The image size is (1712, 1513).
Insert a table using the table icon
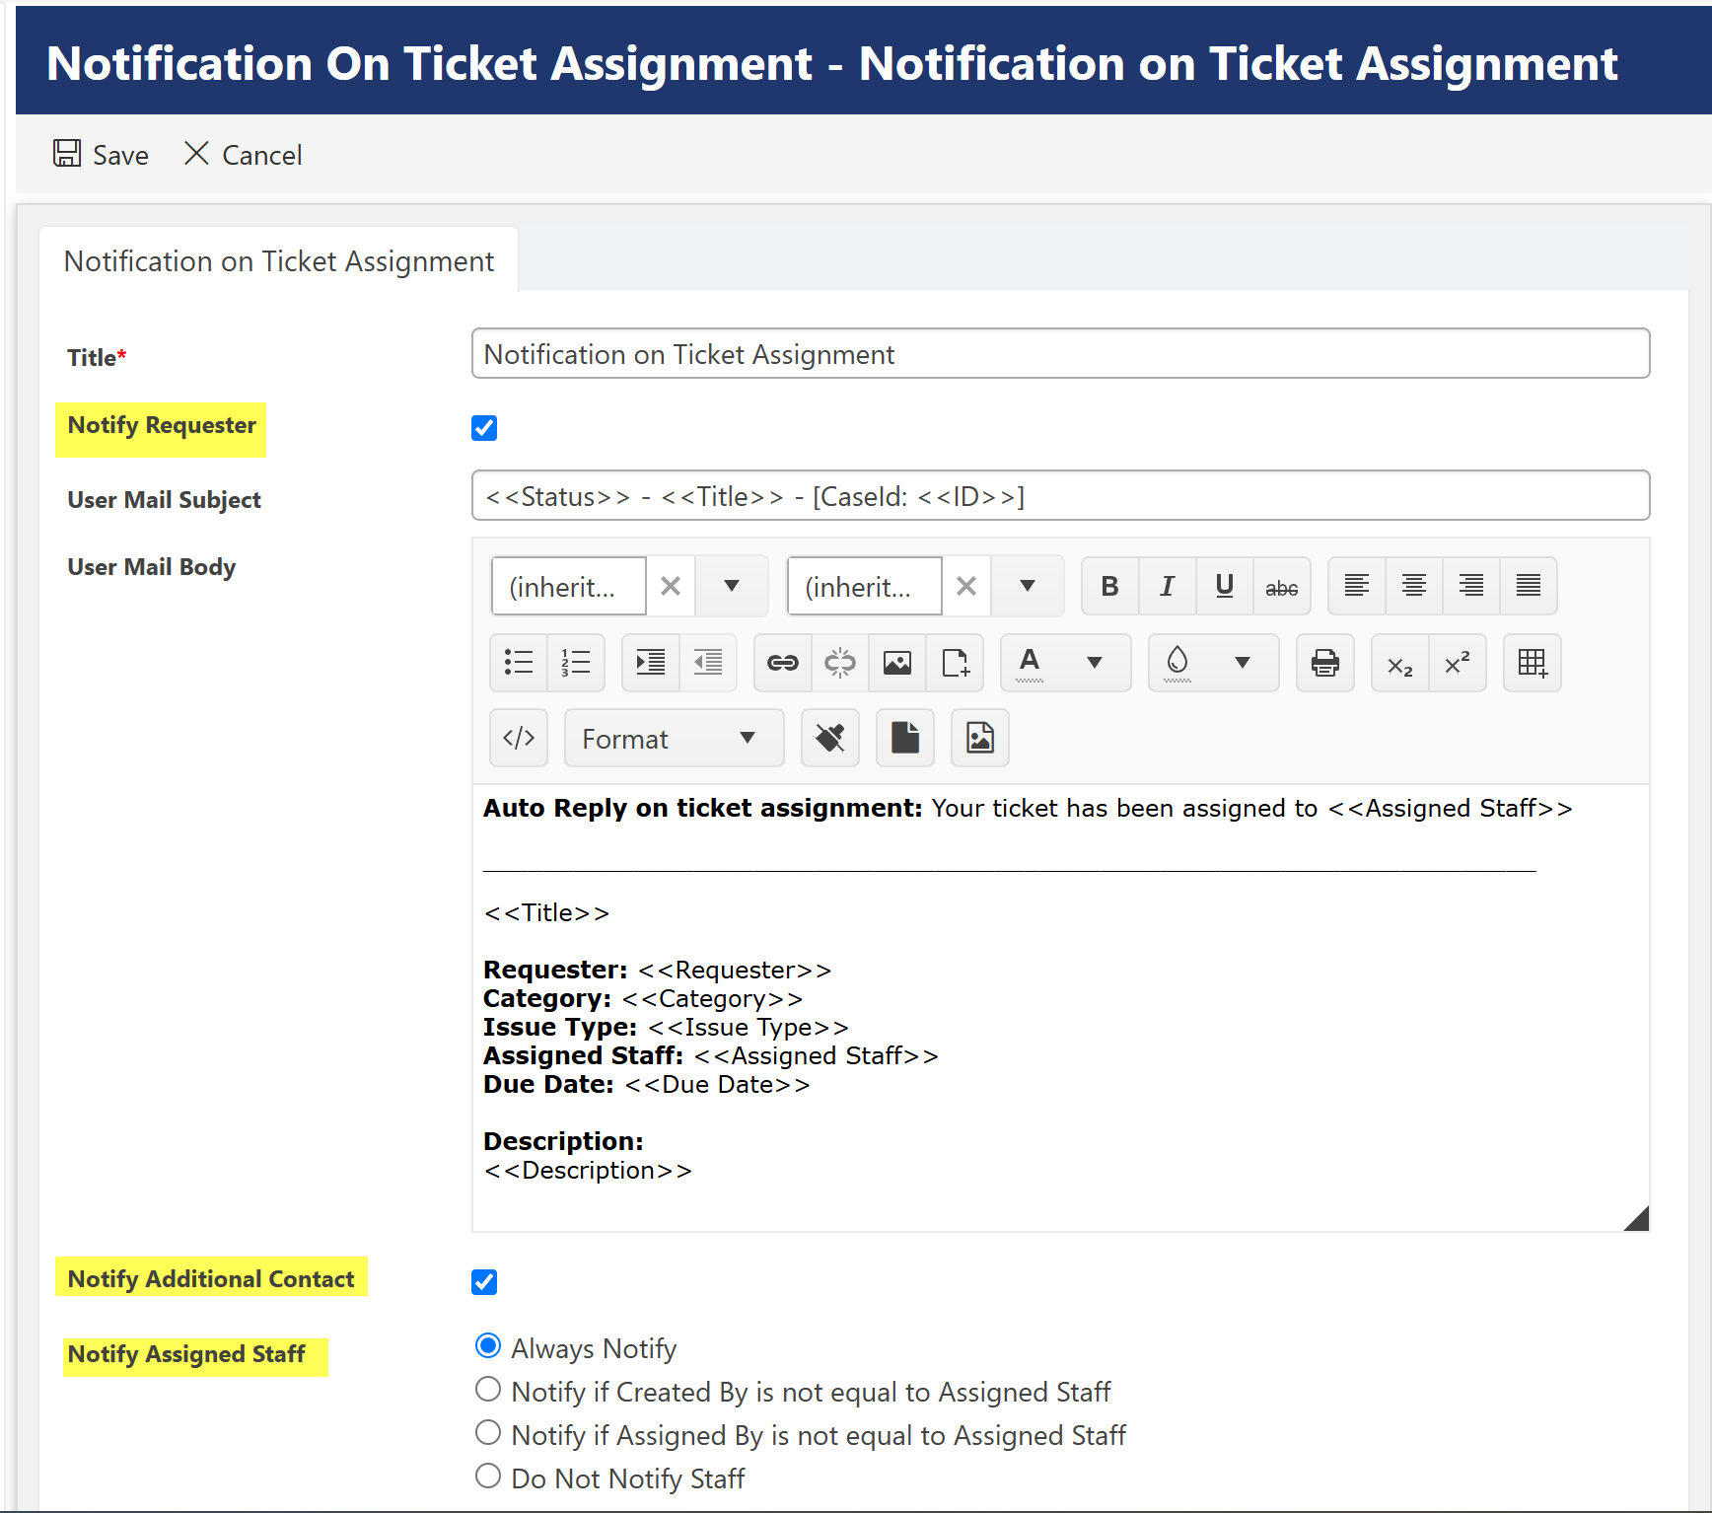[x=1532, y=663]
